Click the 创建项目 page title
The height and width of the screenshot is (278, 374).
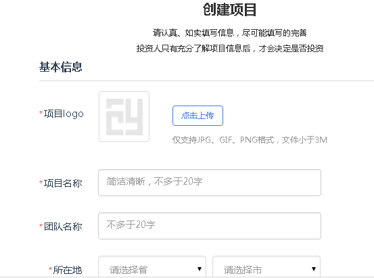click(229, 9)
